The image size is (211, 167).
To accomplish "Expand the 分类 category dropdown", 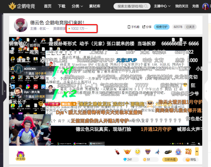I will tap(77, 6).
